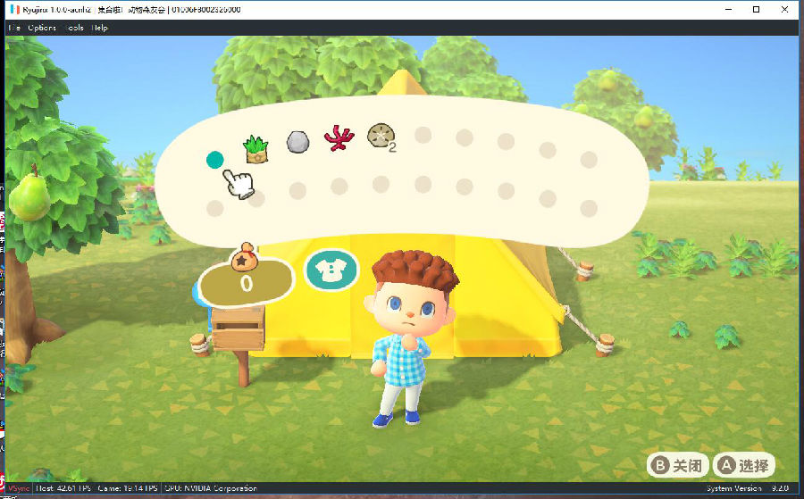Click the System Version 9.2.0 text
The height and width of the screenshot is (499, 804).
[x=748, y=488]
